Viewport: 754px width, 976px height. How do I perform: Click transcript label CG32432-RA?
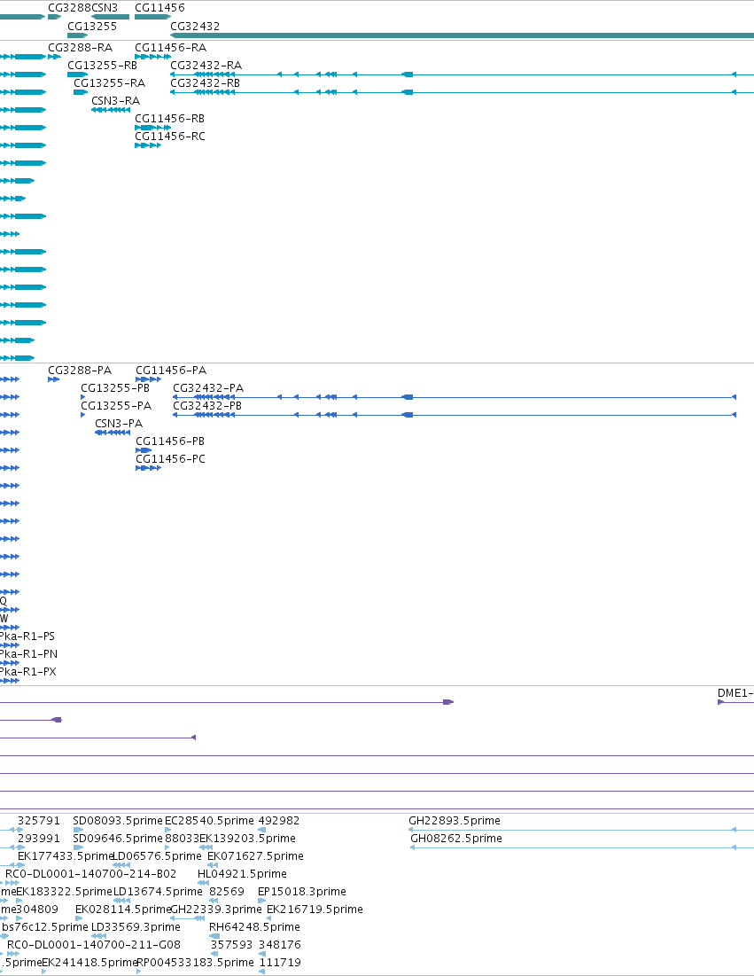click(206, 66)
